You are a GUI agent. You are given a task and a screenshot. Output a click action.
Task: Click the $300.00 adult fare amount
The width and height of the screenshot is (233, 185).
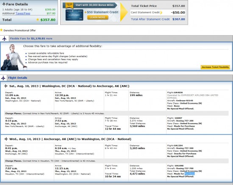[x=50, y=9]
